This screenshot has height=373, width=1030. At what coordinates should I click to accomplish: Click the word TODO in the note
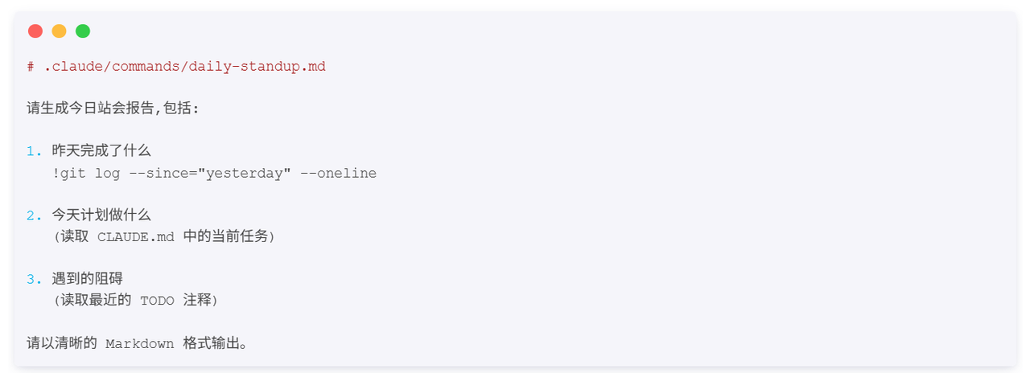[157, 301]
